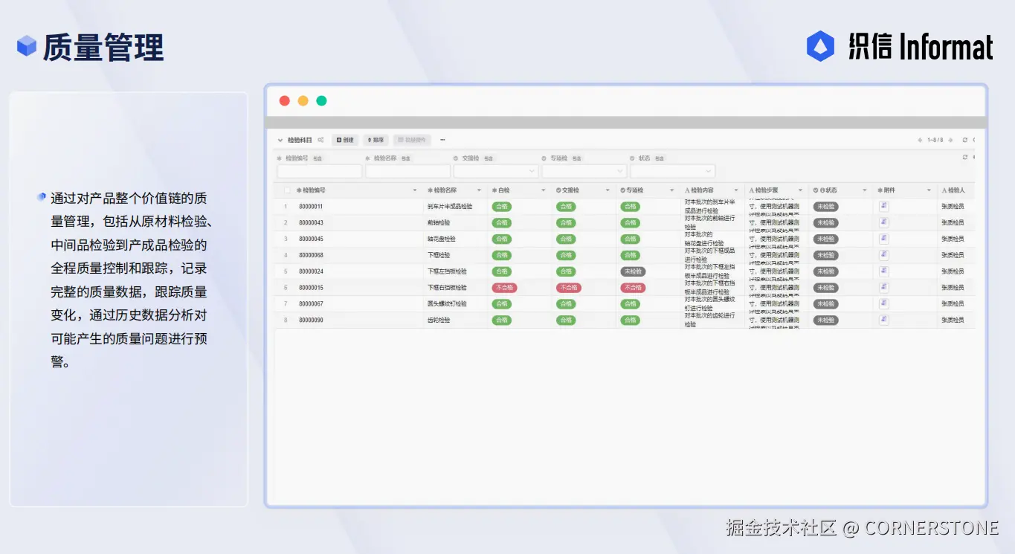Open the 附件 column header menu arrow
Image resolution: width=1015 pixels, height=554 pixels.
coord(929,190)
